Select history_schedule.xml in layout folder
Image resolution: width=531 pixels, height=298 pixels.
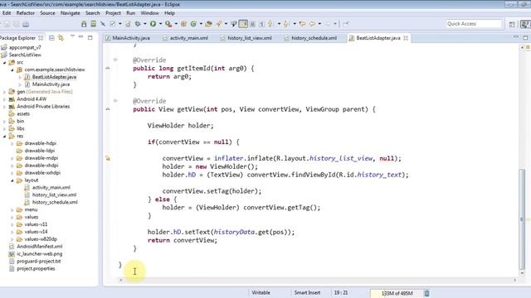pyautogui.click(x=55, y=202)
